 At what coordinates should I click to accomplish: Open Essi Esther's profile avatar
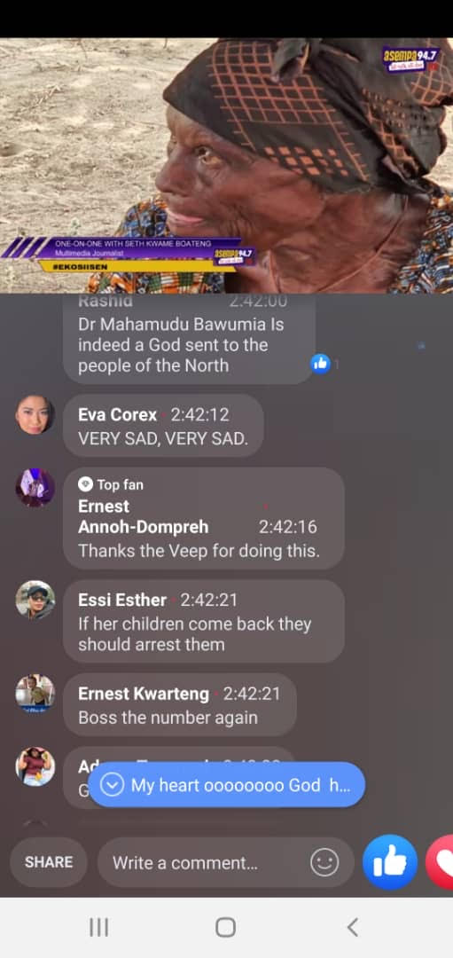click(x=35, y=600)
